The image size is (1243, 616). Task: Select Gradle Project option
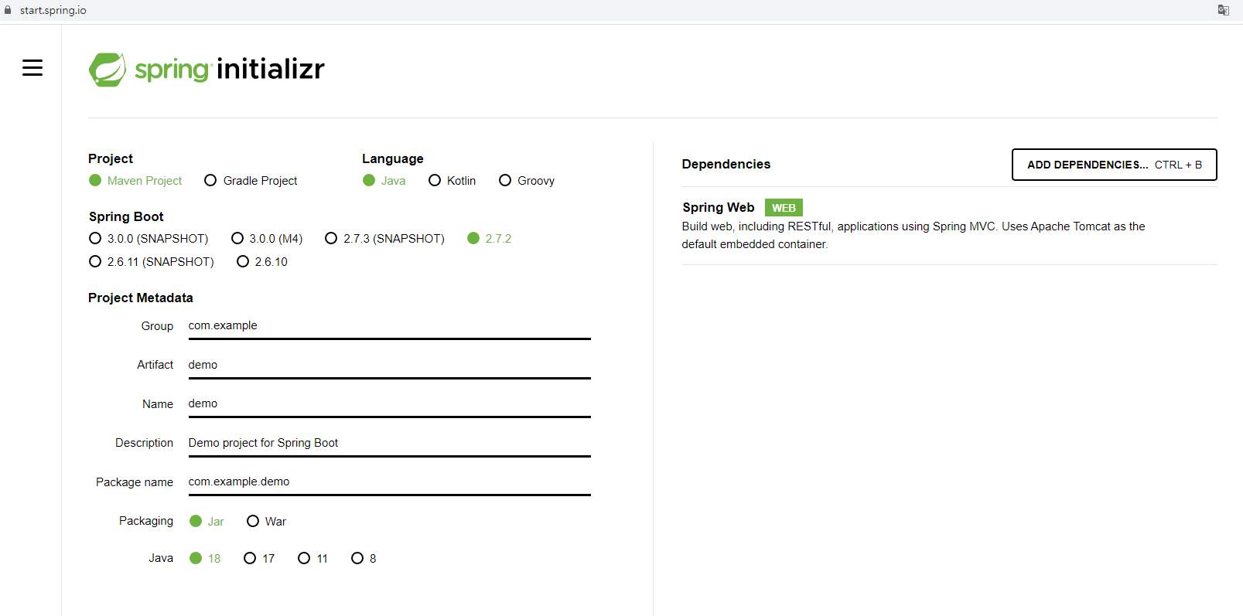[x=251, y=180]
